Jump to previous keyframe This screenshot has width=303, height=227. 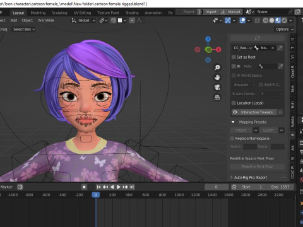click(105, 187)
